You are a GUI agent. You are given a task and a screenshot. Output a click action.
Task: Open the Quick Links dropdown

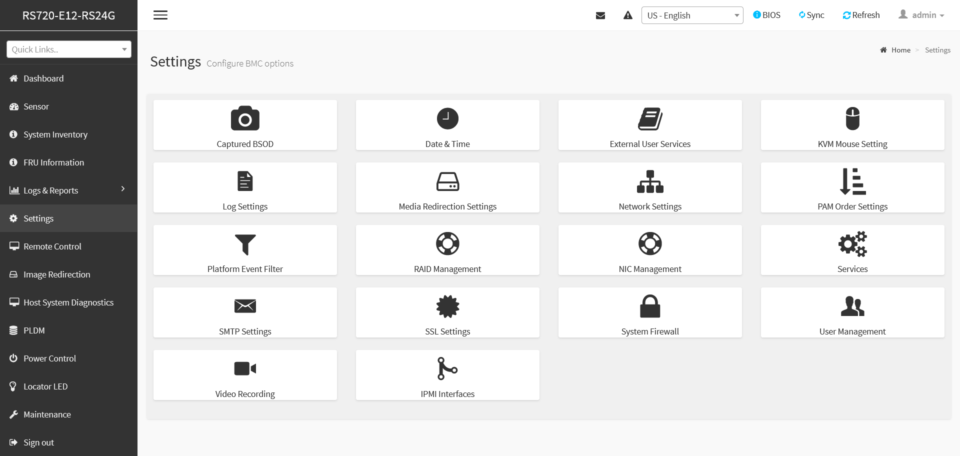click(69, 49)
